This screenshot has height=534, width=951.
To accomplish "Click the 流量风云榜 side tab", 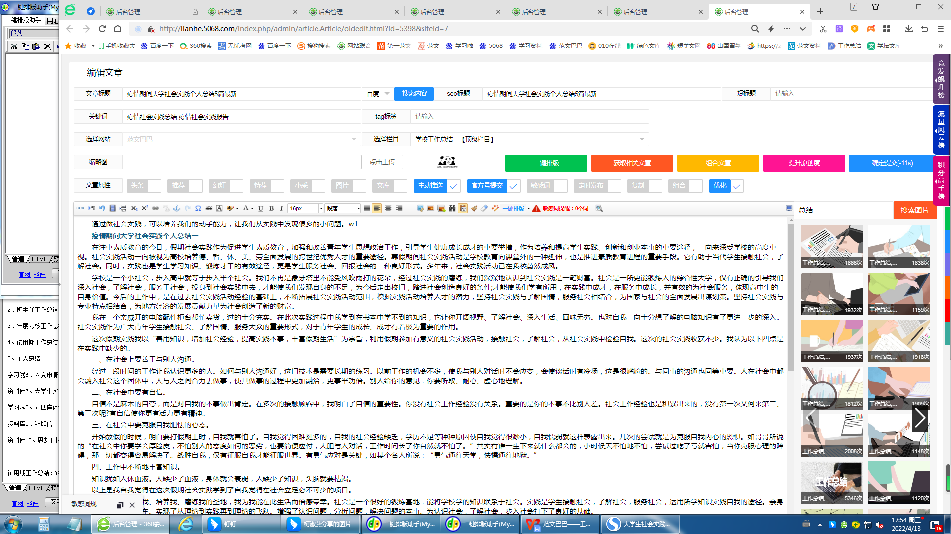I will coord(941,130).
